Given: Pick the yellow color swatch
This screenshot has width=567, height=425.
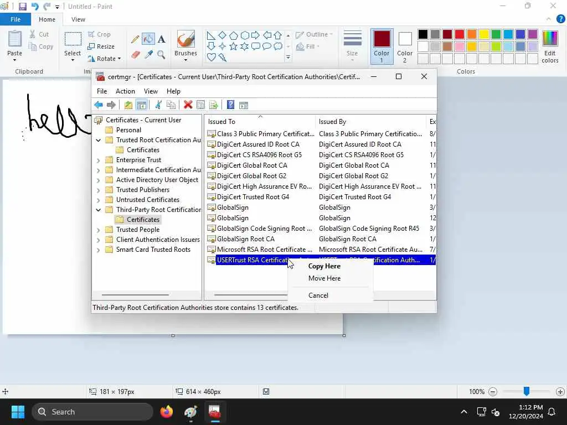Looking at the screenshot, I should (x=484, y=34).
